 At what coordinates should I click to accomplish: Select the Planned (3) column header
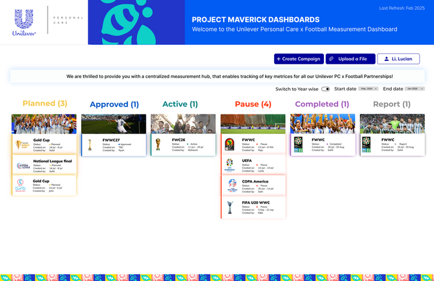click(x=45, y=103)
